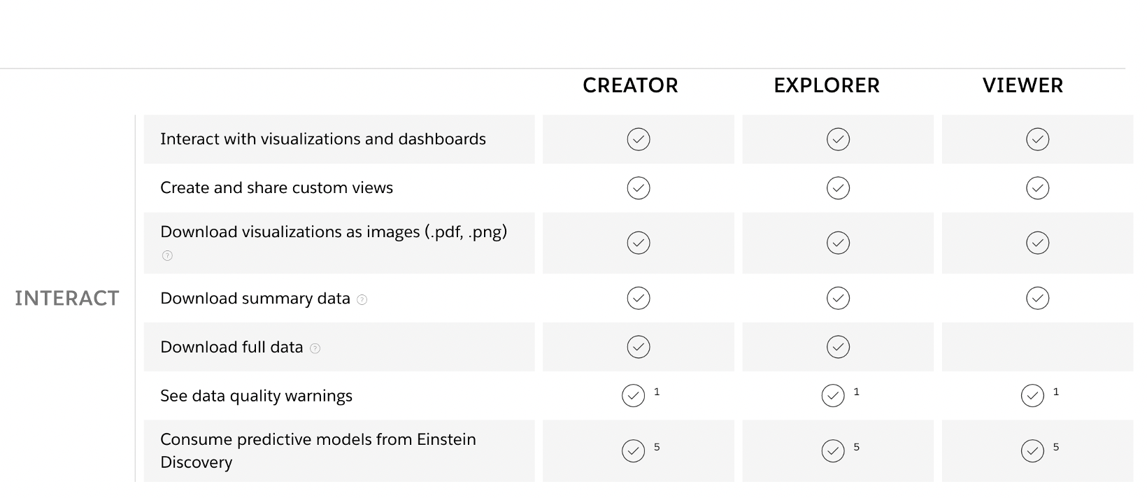
Task: Click footnote 5 beside Creator Einstein Discovery checkmark
Action: (x=657, y=447)
